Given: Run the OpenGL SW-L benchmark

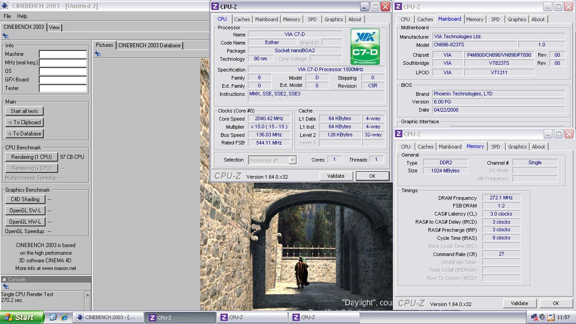Looking at the screenshot, I should coord(25,211).
